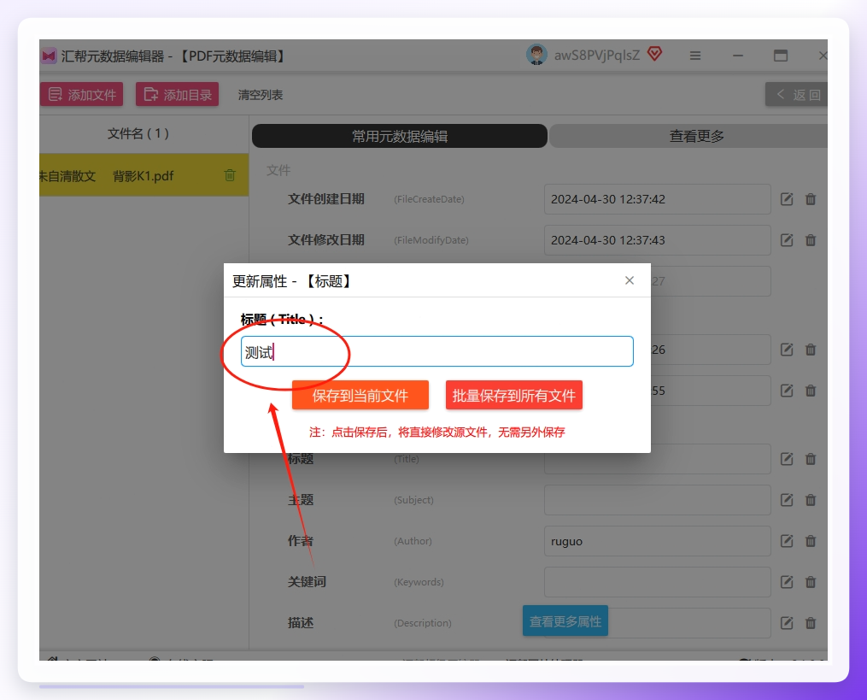
Task: Switch to 常用元数据编辑 tab
Action: click(400, 136)
